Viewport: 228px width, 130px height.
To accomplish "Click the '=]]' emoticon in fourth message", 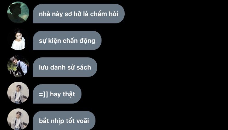I will [43, 94].
